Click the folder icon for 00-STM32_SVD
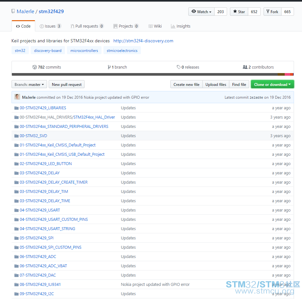The image size is (302, 299). (16, 136)
